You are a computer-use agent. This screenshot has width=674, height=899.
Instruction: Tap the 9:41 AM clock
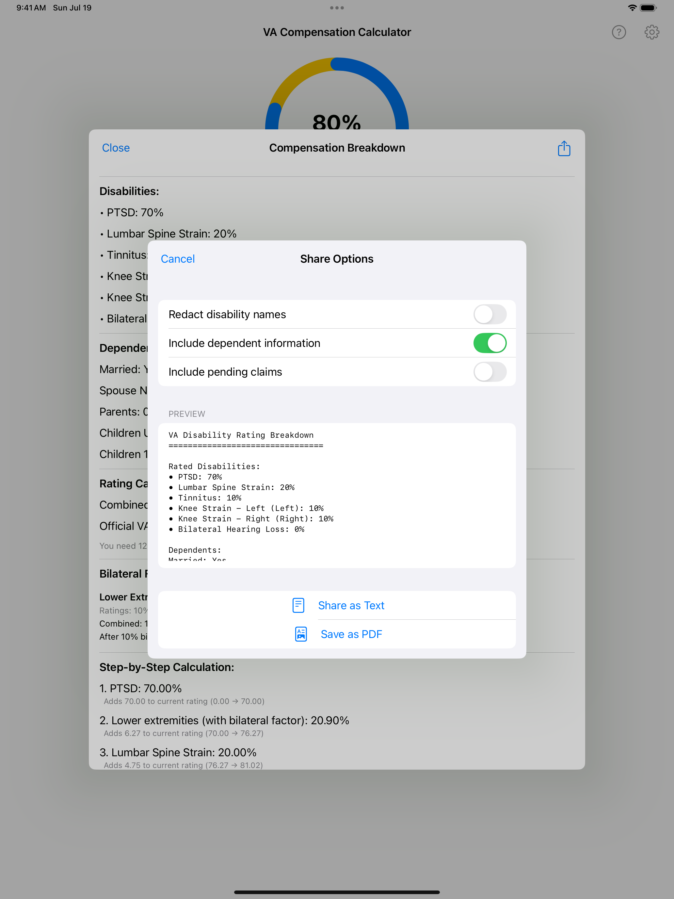pos(31,8)
